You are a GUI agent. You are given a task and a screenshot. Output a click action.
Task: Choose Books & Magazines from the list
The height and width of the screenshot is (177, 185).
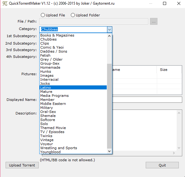[73, 35]
